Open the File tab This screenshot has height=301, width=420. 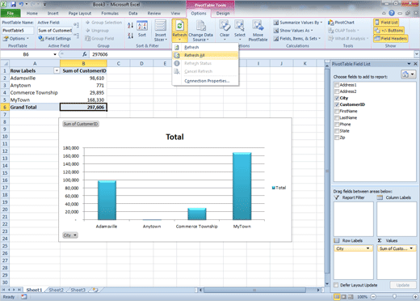10,13
